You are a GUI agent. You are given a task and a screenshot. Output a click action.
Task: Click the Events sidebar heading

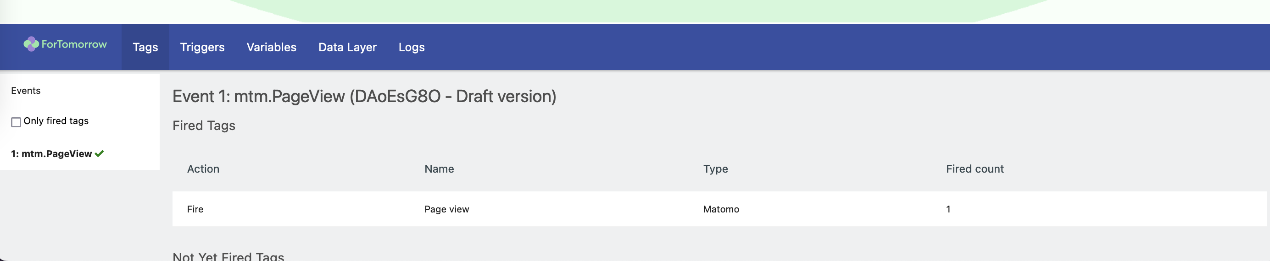[x=26, y=91]
